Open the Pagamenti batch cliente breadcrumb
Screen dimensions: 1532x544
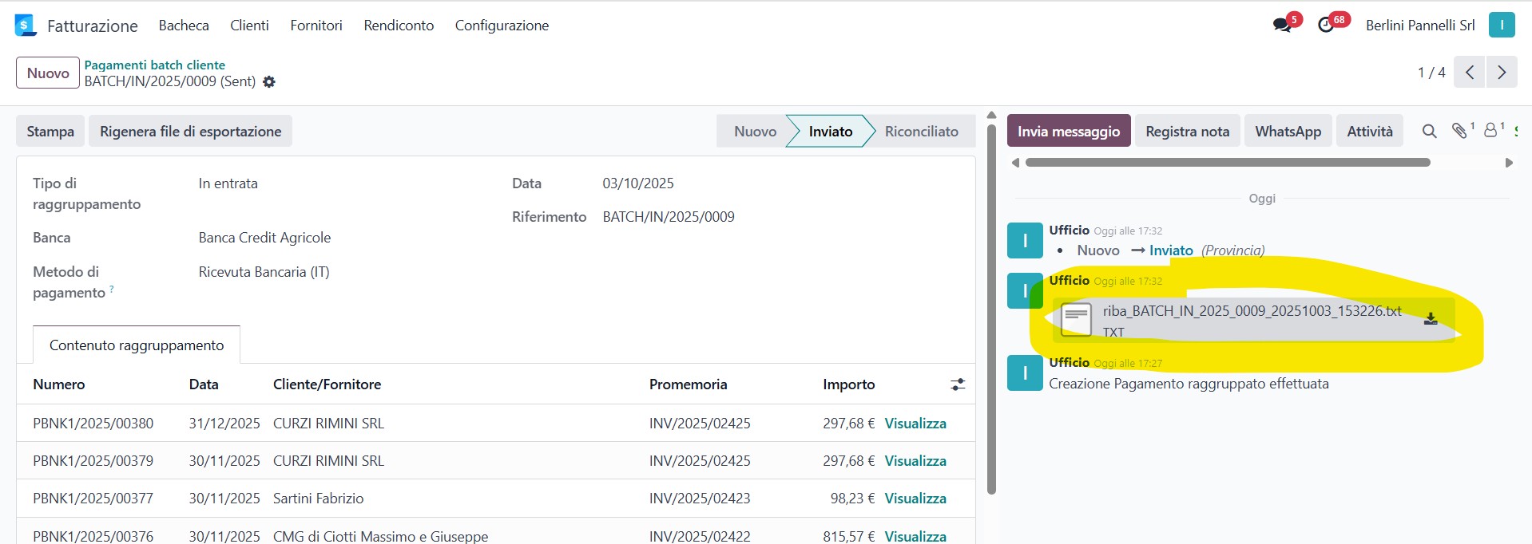(x=155, y=65)
